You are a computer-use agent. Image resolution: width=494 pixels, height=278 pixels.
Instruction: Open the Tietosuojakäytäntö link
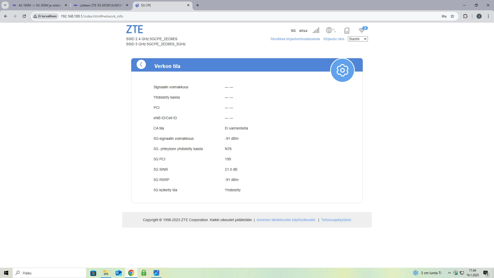pos(336,220)
